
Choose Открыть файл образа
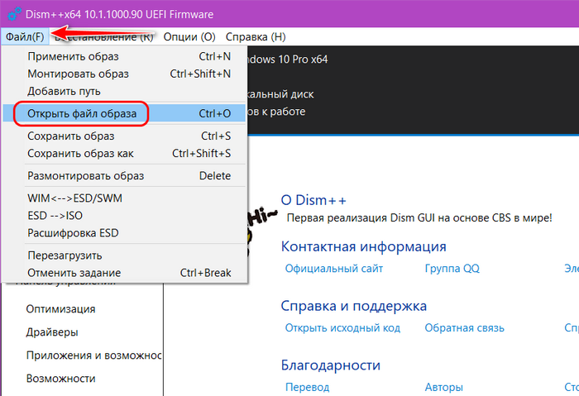tap(124, 113)
